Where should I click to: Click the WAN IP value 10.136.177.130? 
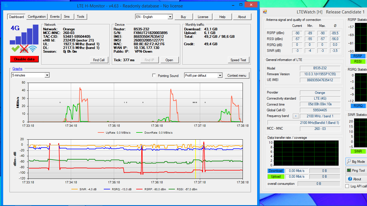pyautogui.click(x=147, y=48)
